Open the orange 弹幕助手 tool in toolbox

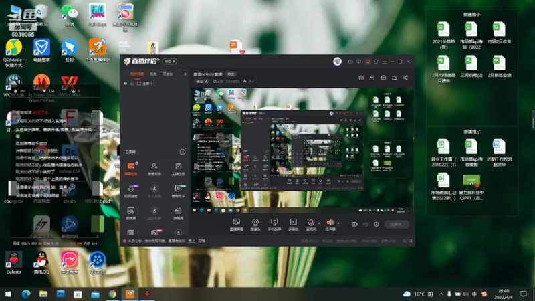point(131,169)
